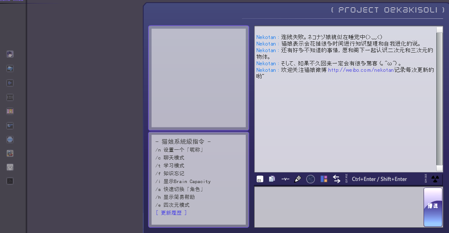449x233 pixels.
Task: Open the 更新履歴 update history link
Action: pos(171,213)
